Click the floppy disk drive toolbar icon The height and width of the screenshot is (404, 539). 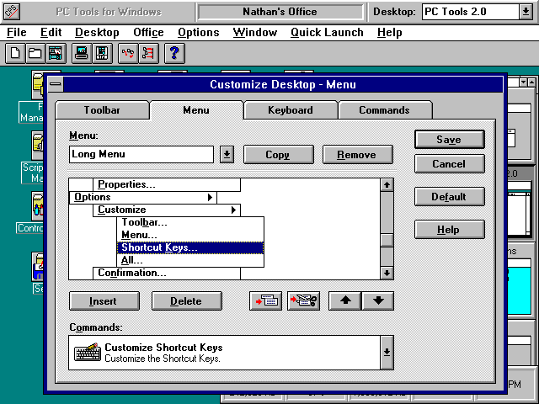(x=102, y=54)
